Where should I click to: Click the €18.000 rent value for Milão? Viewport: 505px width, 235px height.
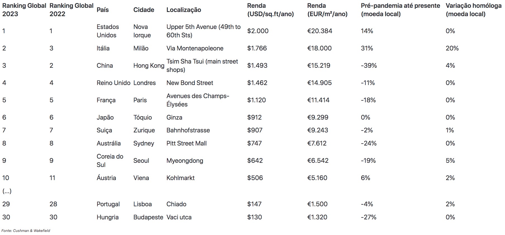pyautogui.click(x=319, y=48)
